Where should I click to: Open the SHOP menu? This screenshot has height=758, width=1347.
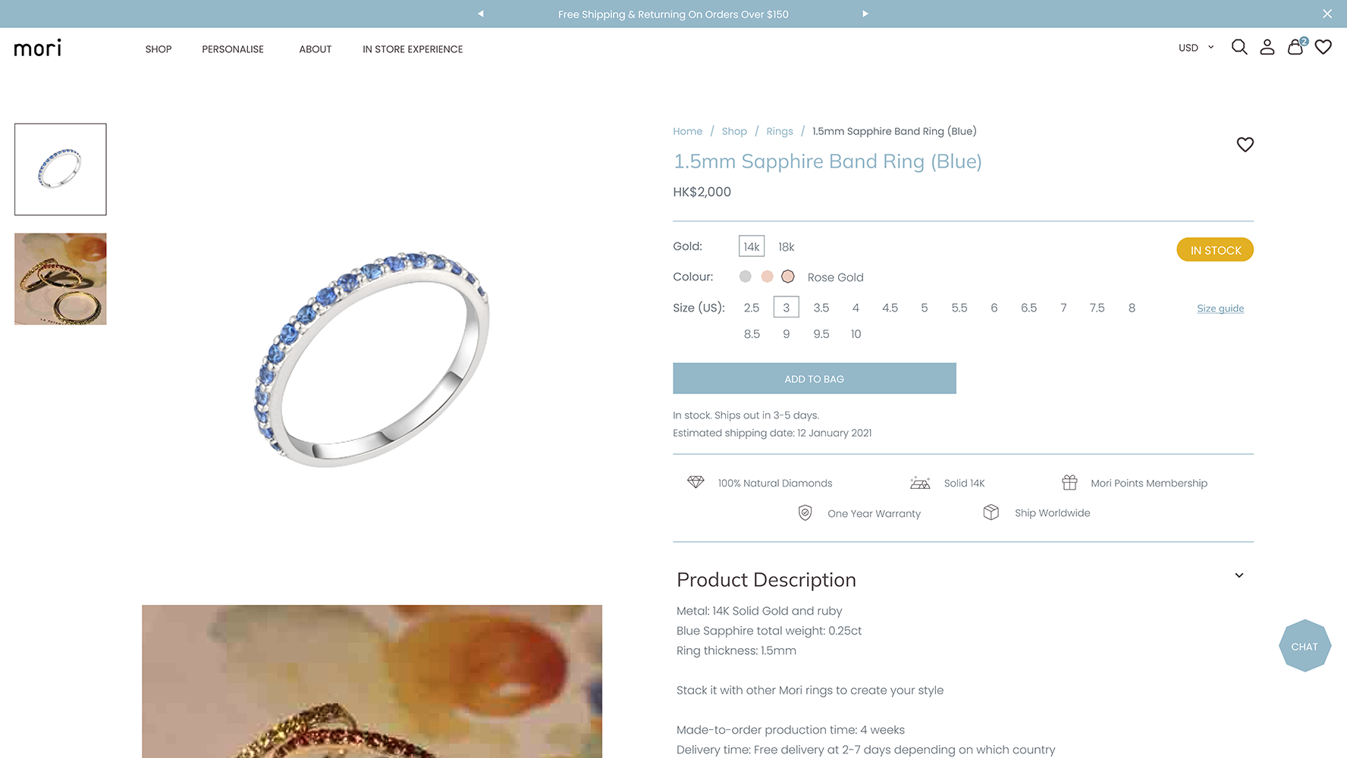(x=159, y=49)
